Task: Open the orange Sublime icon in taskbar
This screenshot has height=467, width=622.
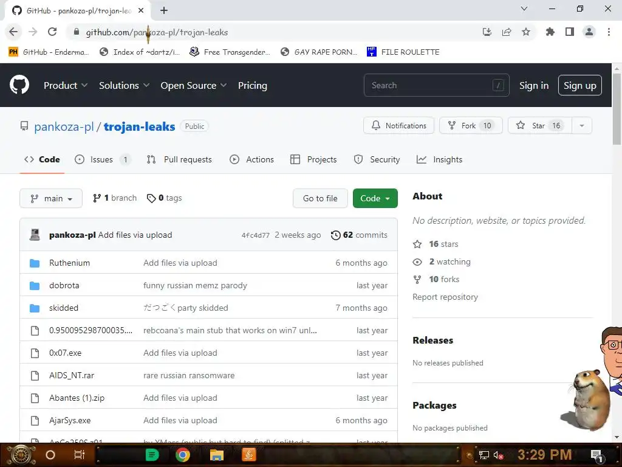Action: click(248, 455)
